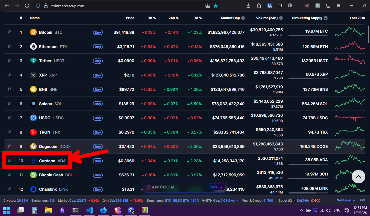
Task: Open the Firefox downloads icon
Action: (248, 6)
